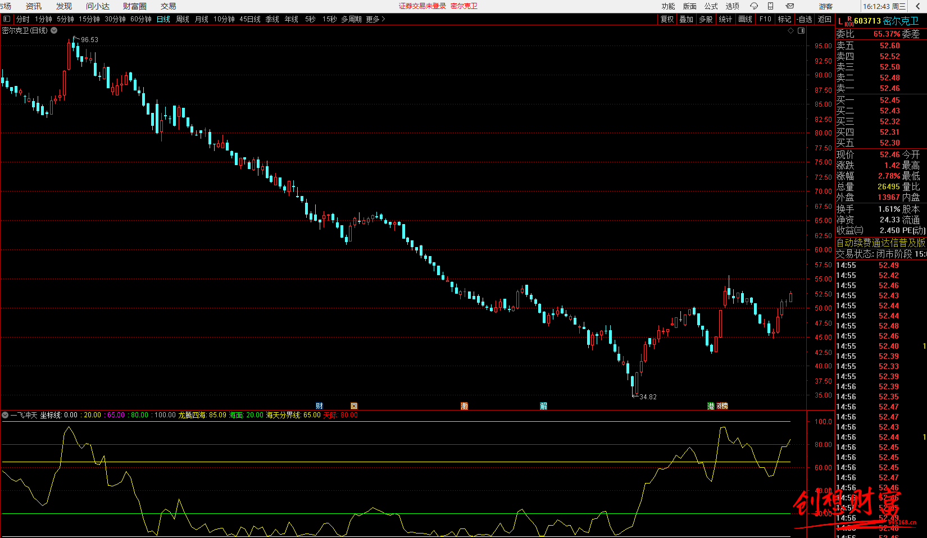The image size is (927, 538).
Task: Click the 回 event marker on the chart
Action: [354, 406]
